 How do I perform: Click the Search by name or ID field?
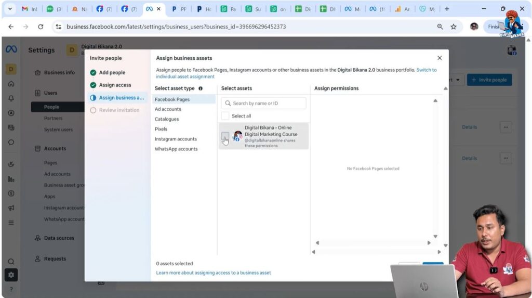(263, 103)
